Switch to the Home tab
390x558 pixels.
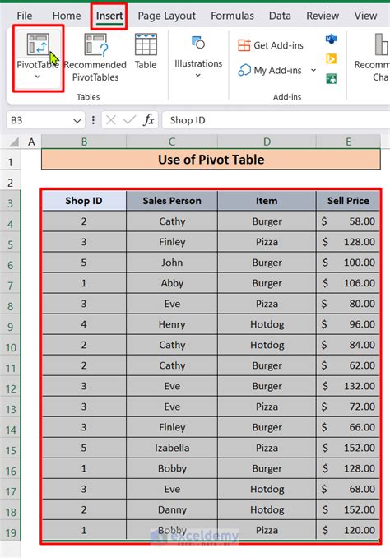[x=67, y=16]
